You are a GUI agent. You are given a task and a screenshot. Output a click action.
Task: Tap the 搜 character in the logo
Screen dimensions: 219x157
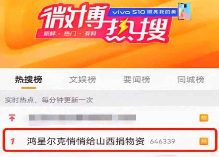[153, 30]
